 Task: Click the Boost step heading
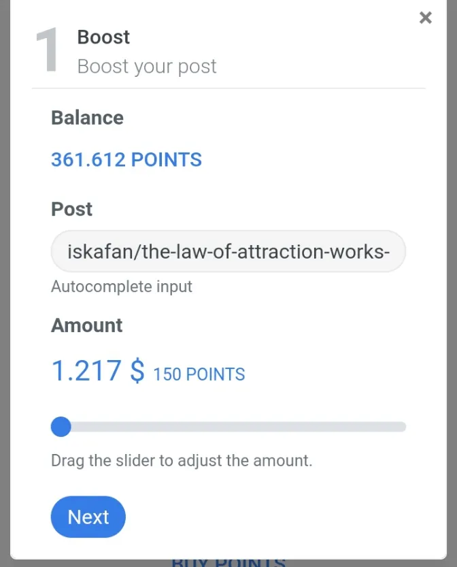pyautogui.click(x=103, y=37)
